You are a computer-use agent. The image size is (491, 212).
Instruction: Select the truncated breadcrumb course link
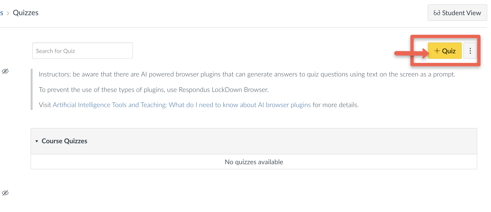2,13
